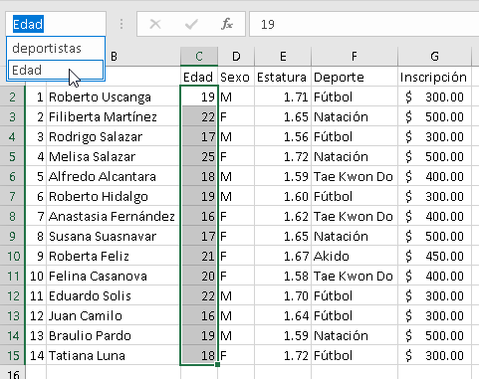The image size is (479, 379).
Task: Click cell with 'Braulio Pardo'
Action: (114, 335)
